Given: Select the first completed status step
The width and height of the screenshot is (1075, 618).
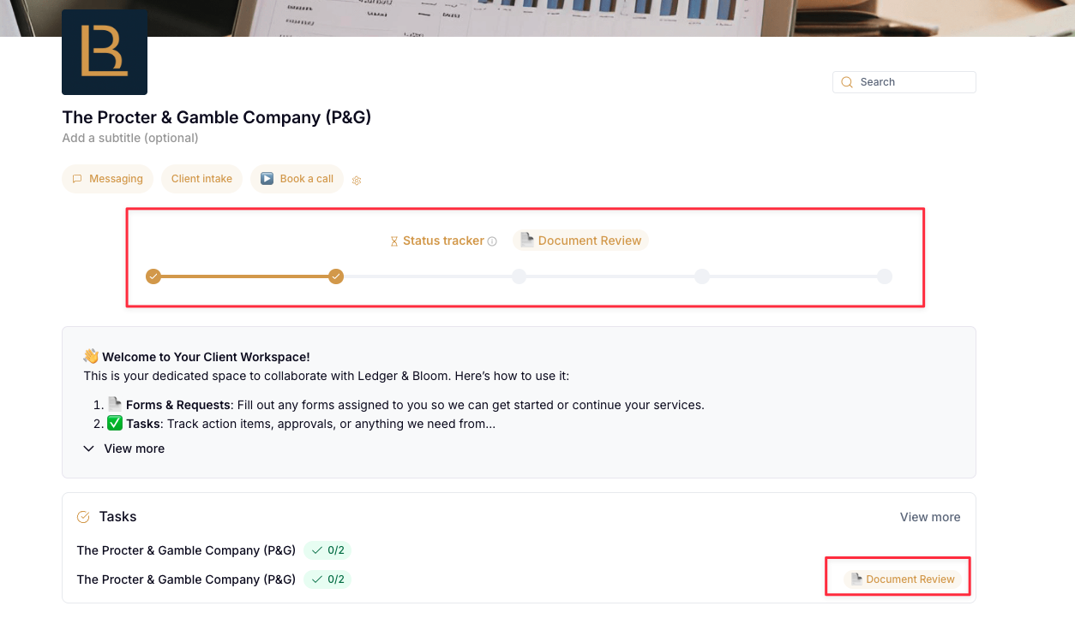Looking at the screenshot, I should tap(153, 276).
